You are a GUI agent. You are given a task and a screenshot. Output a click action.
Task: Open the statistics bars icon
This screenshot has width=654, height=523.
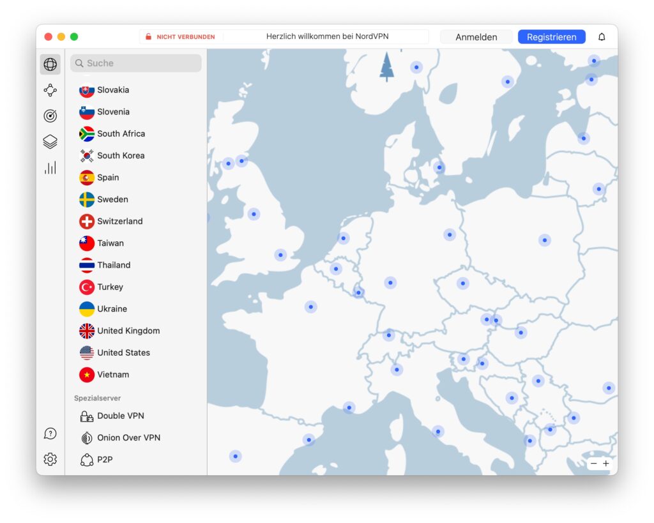[50, 168]
